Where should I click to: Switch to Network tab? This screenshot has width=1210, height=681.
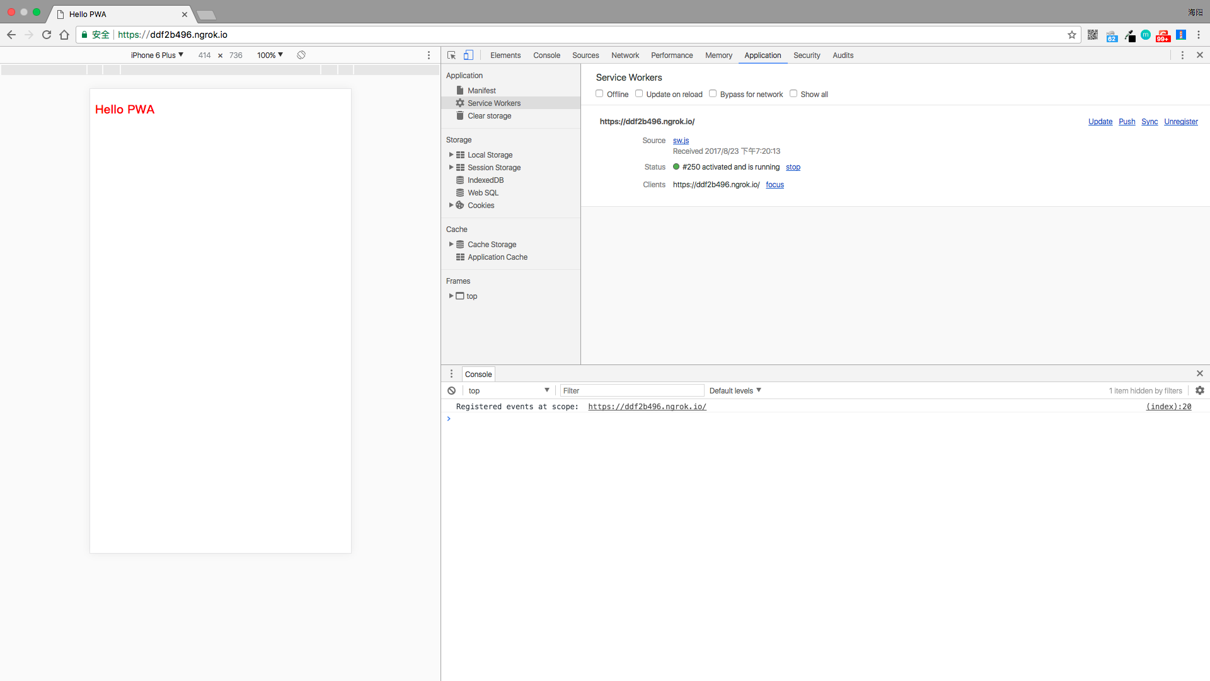click(x=625, y=55)
